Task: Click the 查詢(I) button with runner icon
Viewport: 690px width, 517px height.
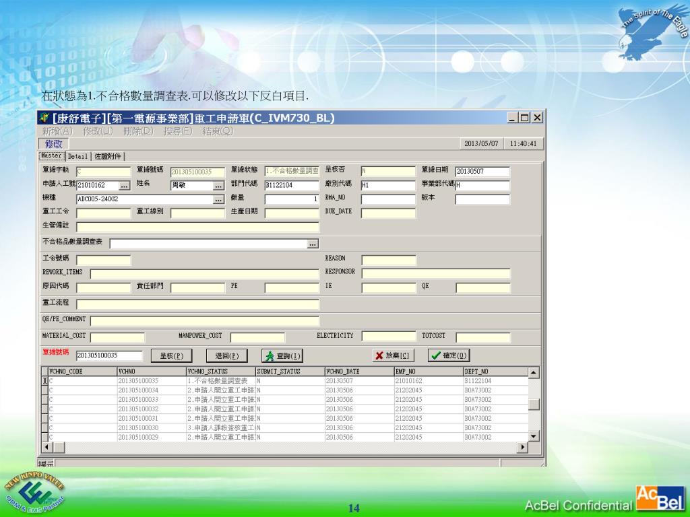Action: pos(282,355)
